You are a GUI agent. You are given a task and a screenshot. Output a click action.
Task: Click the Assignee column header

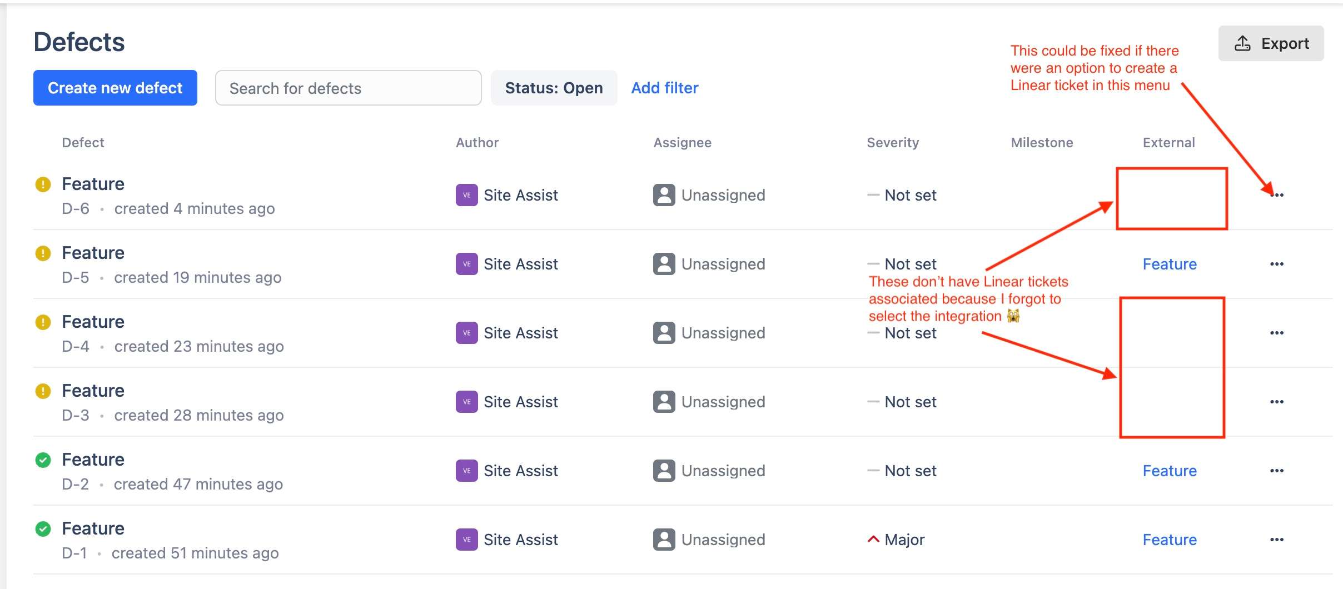click(x=682, y=143)
